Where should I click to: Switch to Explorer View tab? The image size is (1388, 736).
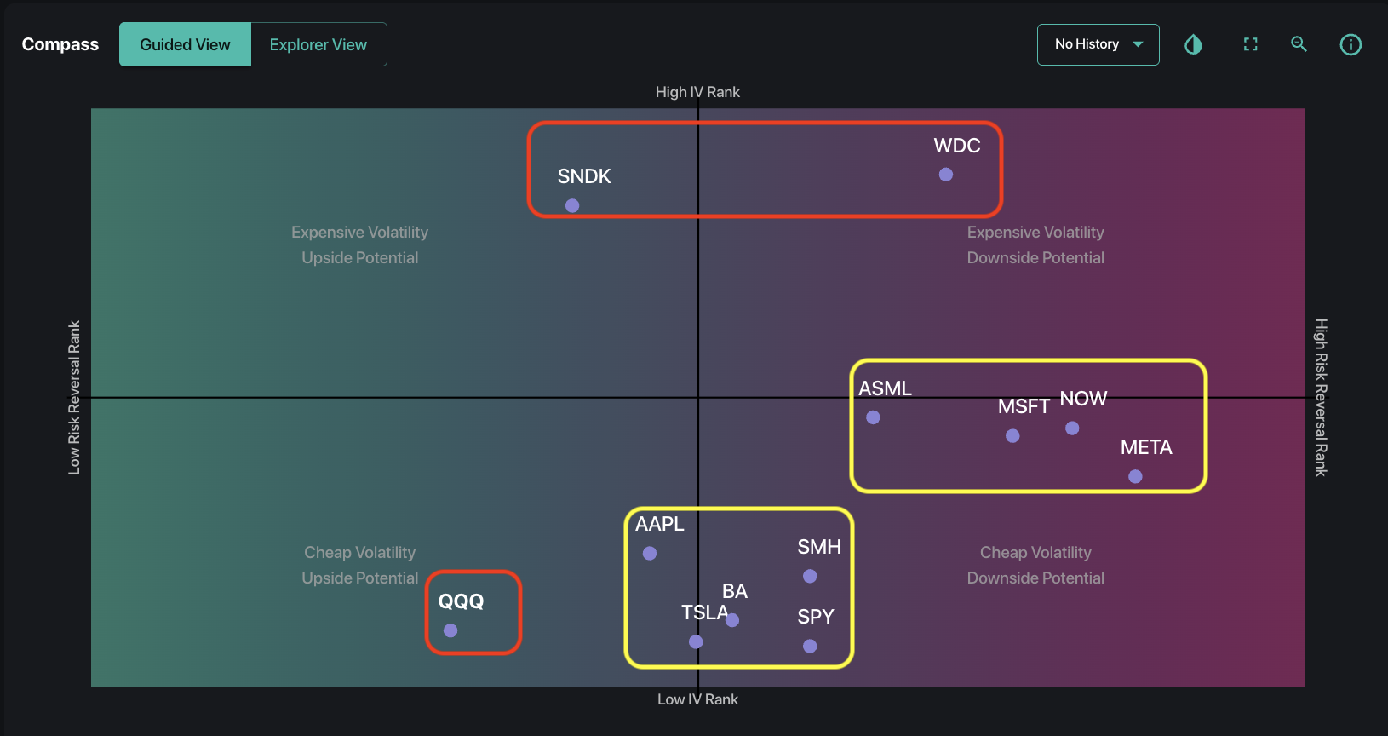[x=318, y=44]
